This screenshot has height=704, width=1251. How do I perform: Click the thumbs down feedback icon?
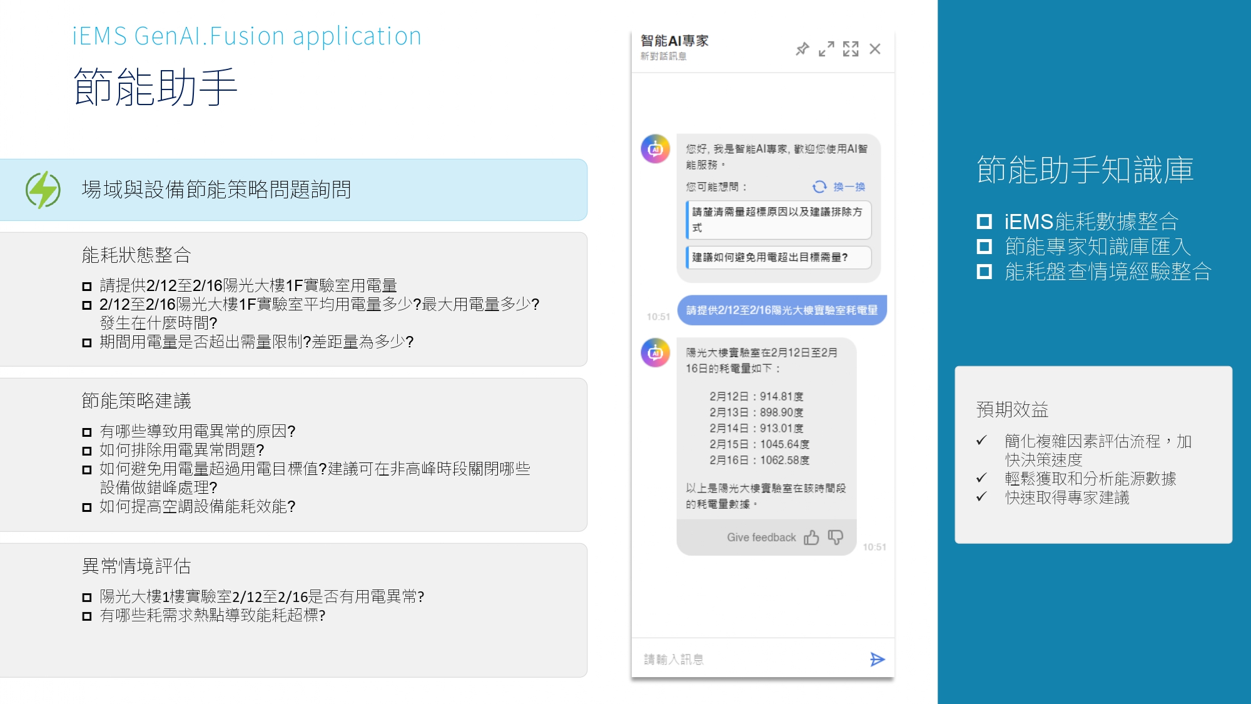[x=835, y=537]
